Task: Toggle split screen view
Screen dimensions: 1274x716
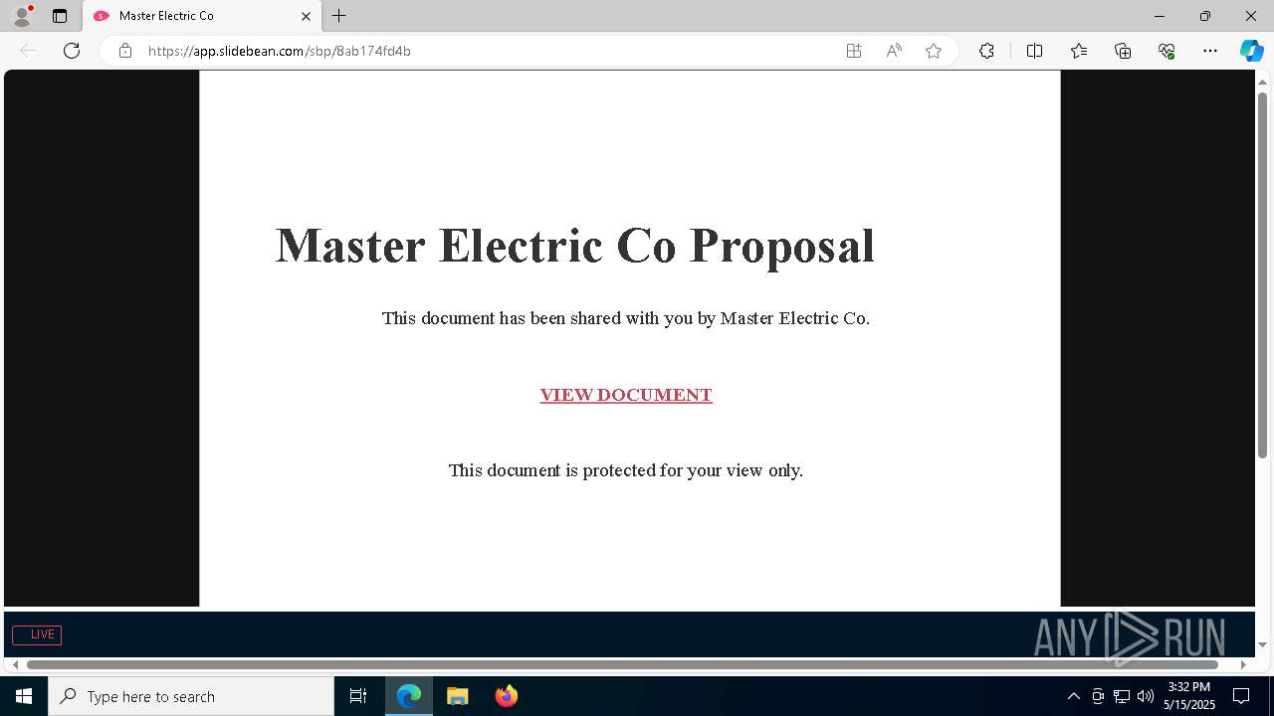Action: tap(1034, 51)
